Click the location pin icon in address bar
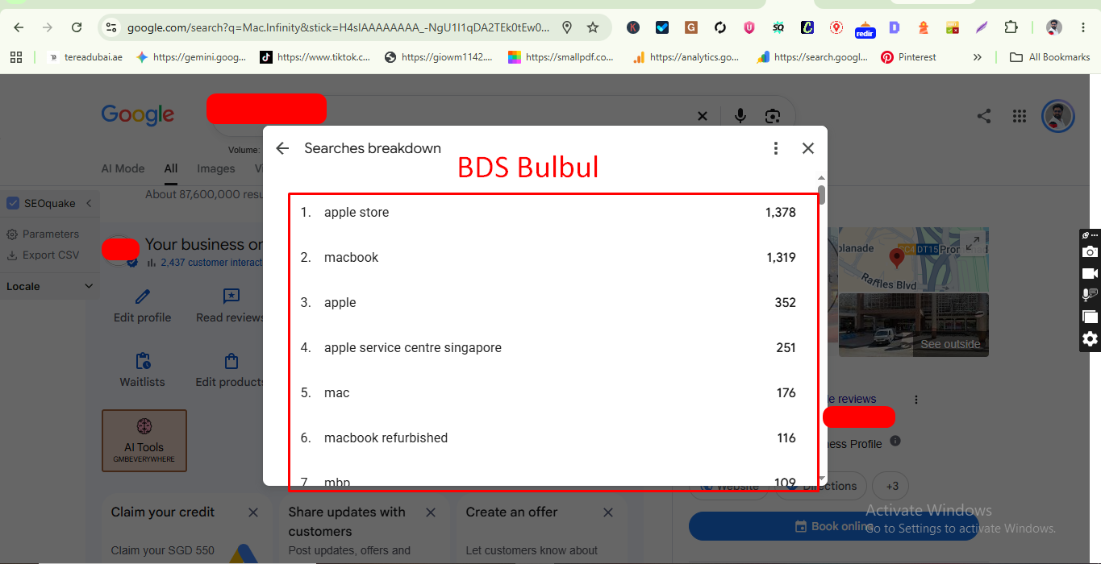This screenshot has width=1101, height=564. tap(567, 27)
